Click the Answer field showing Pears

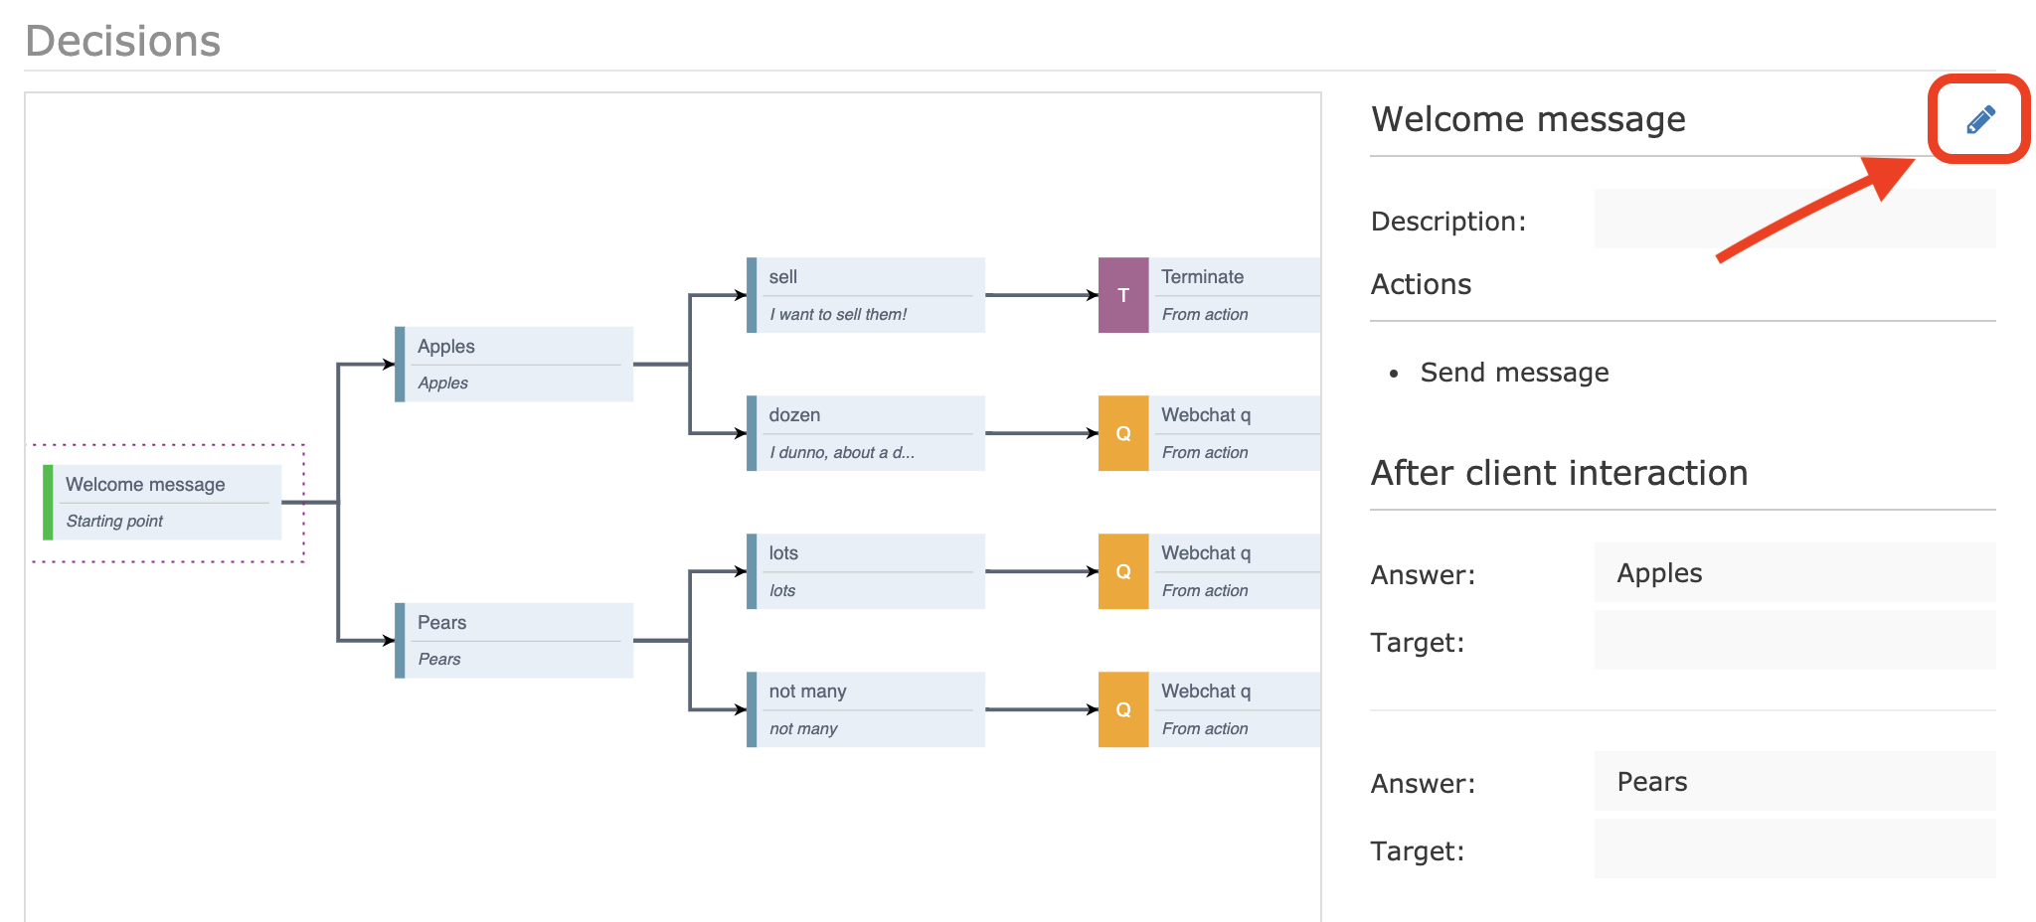[1793, 782]
